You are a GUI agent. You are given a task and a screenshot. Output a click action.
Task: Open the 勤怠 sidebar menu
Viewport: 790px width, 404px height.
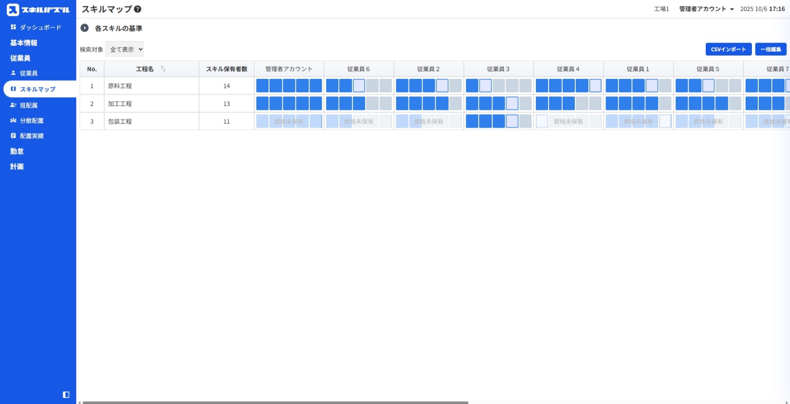point(17,151)
